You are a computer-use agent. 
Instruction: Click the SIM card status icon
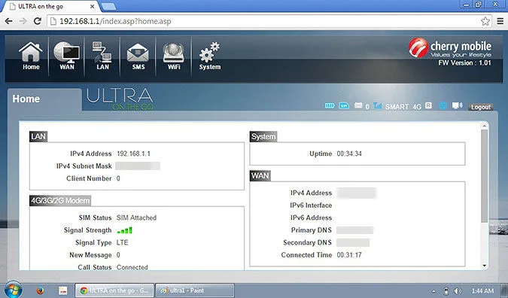344,105
